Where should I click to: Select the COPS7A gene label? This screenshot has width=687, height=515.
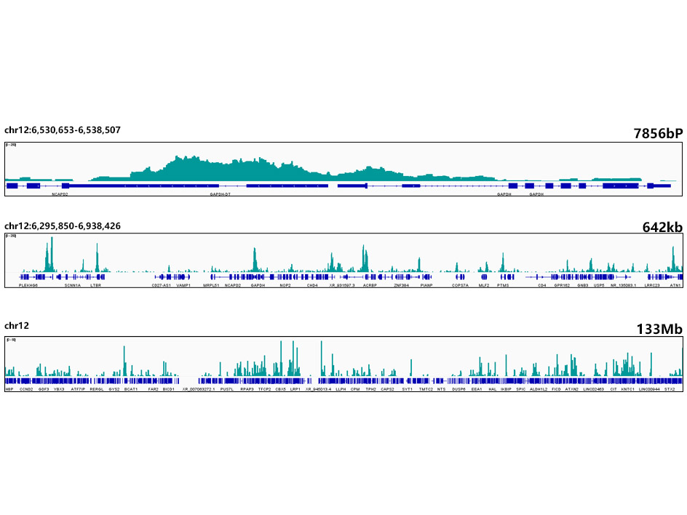(461, 286)
